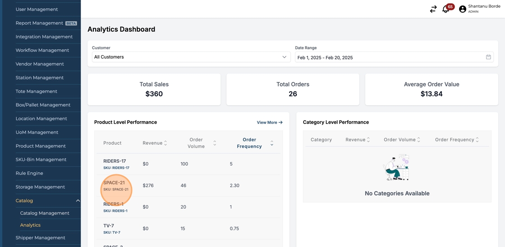This screenshot has width=505, height=247.
Task: Sort Product table by Revenue arrows
Action: [x=165, y=143]
